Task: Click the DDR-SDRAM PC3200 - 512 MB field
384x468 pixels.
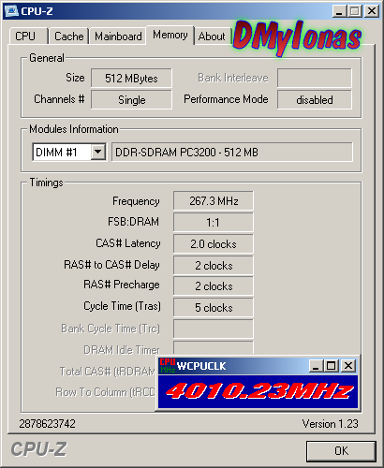Action: 232,152
